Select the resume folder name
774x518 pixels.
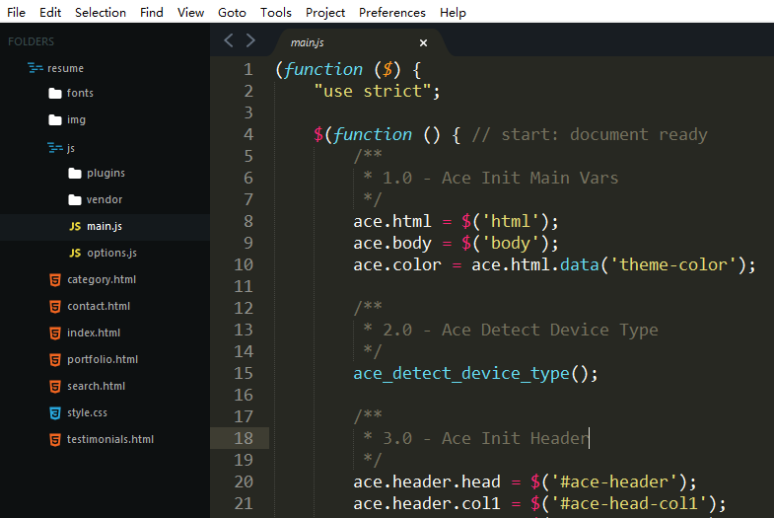click(65, 68)
